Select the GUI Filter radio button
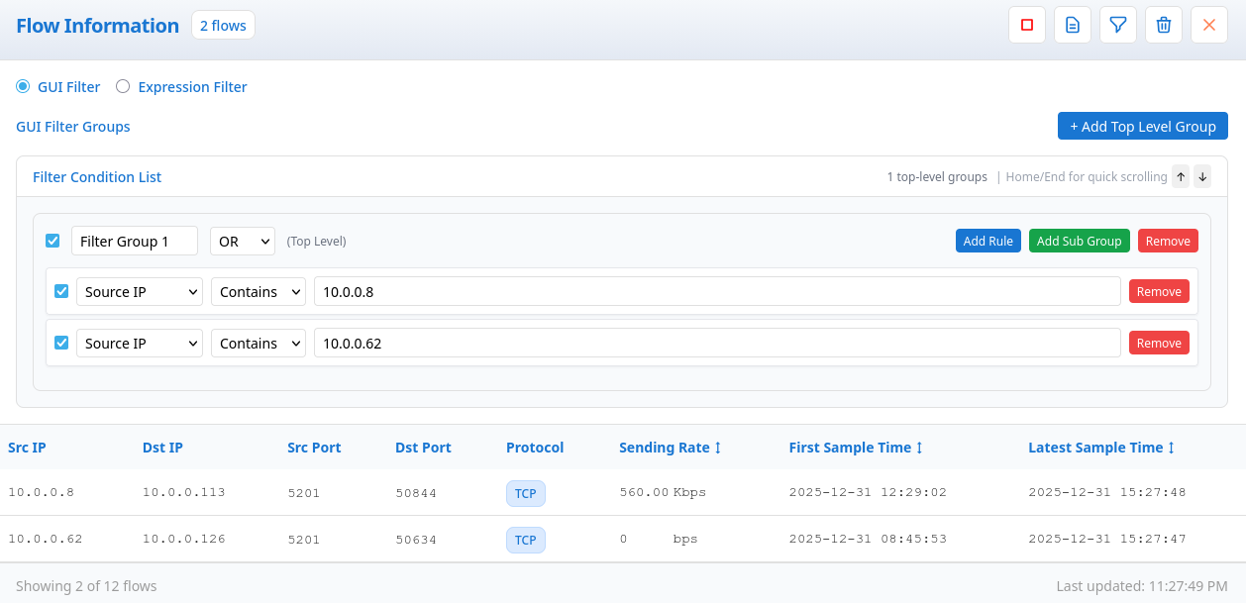 23,87
